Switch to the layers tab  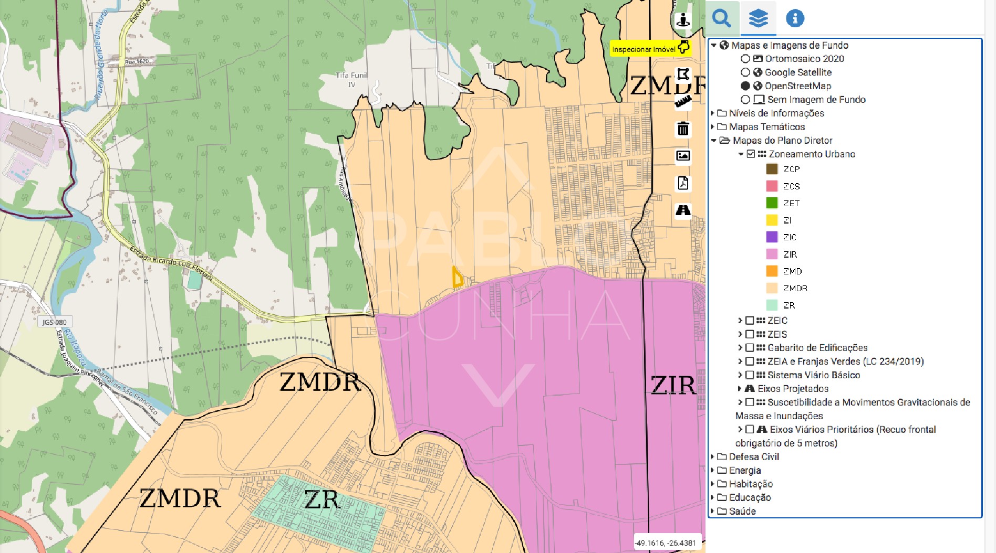pos(758,18)
